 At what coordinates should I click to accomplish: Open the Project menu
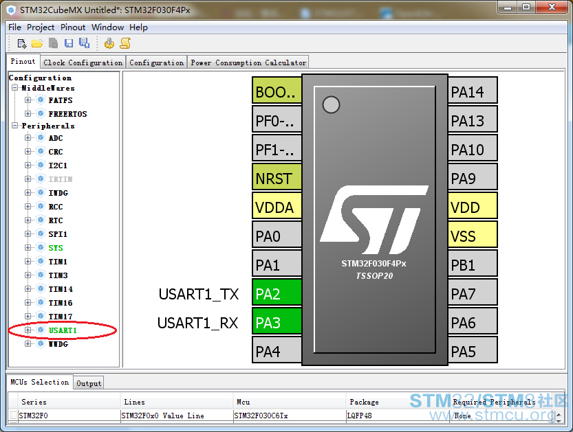pyautogui.click(x=41, y=27)
